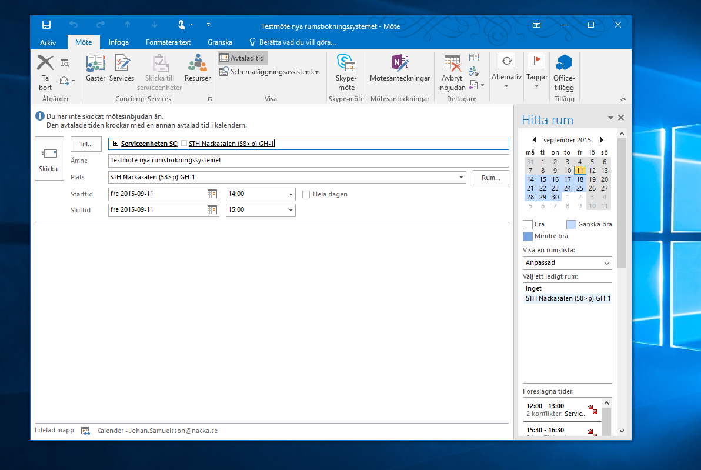Screen dimensions: 701x470
Task: Switch to the Granska tab
Action: 220,42
